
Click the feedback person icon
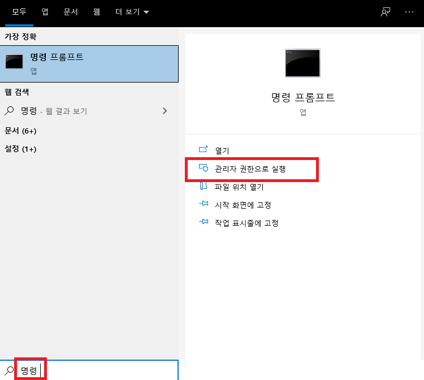coord(386,12)
